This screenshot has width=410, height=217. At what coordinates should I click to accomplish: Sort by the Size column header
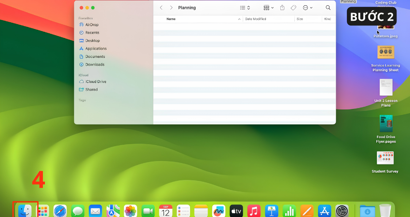pyautogui.click(x=300, y=19)
